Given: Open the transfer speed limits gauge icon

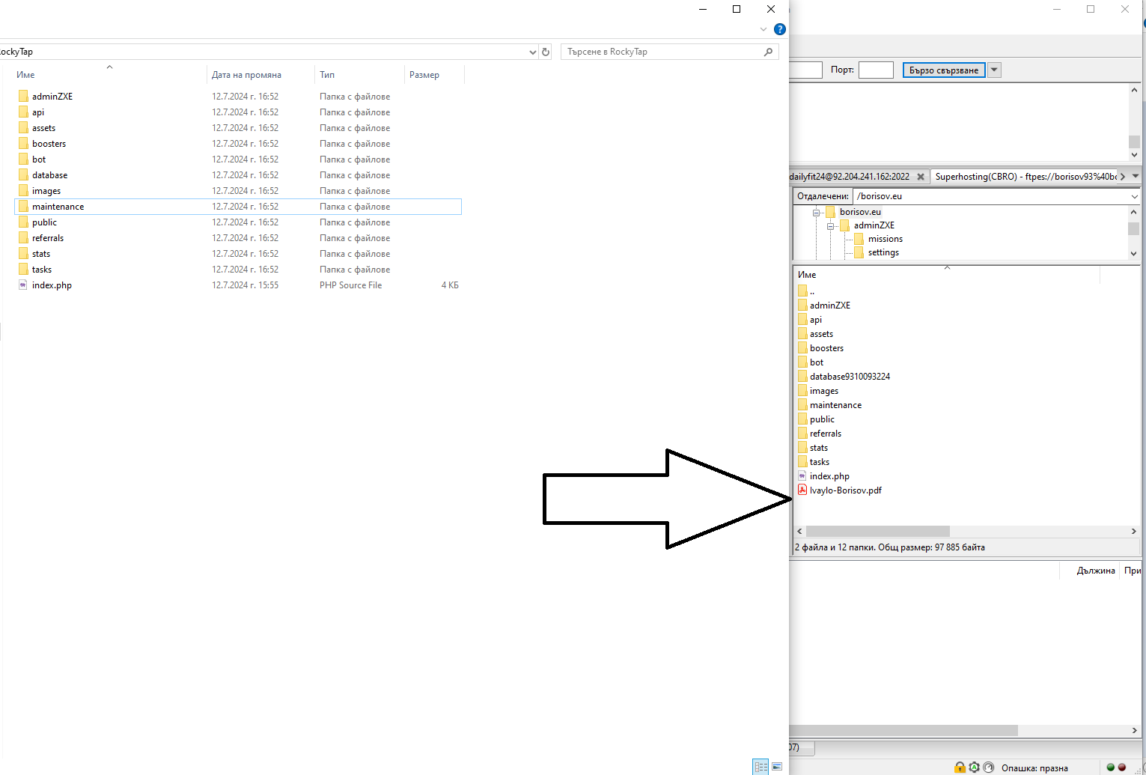Looking at the screenshot, I should point(988,767).
